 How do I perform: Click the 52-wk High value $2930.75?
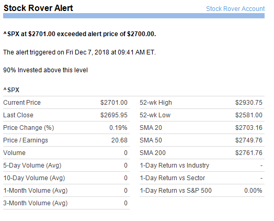click(249, 103)
